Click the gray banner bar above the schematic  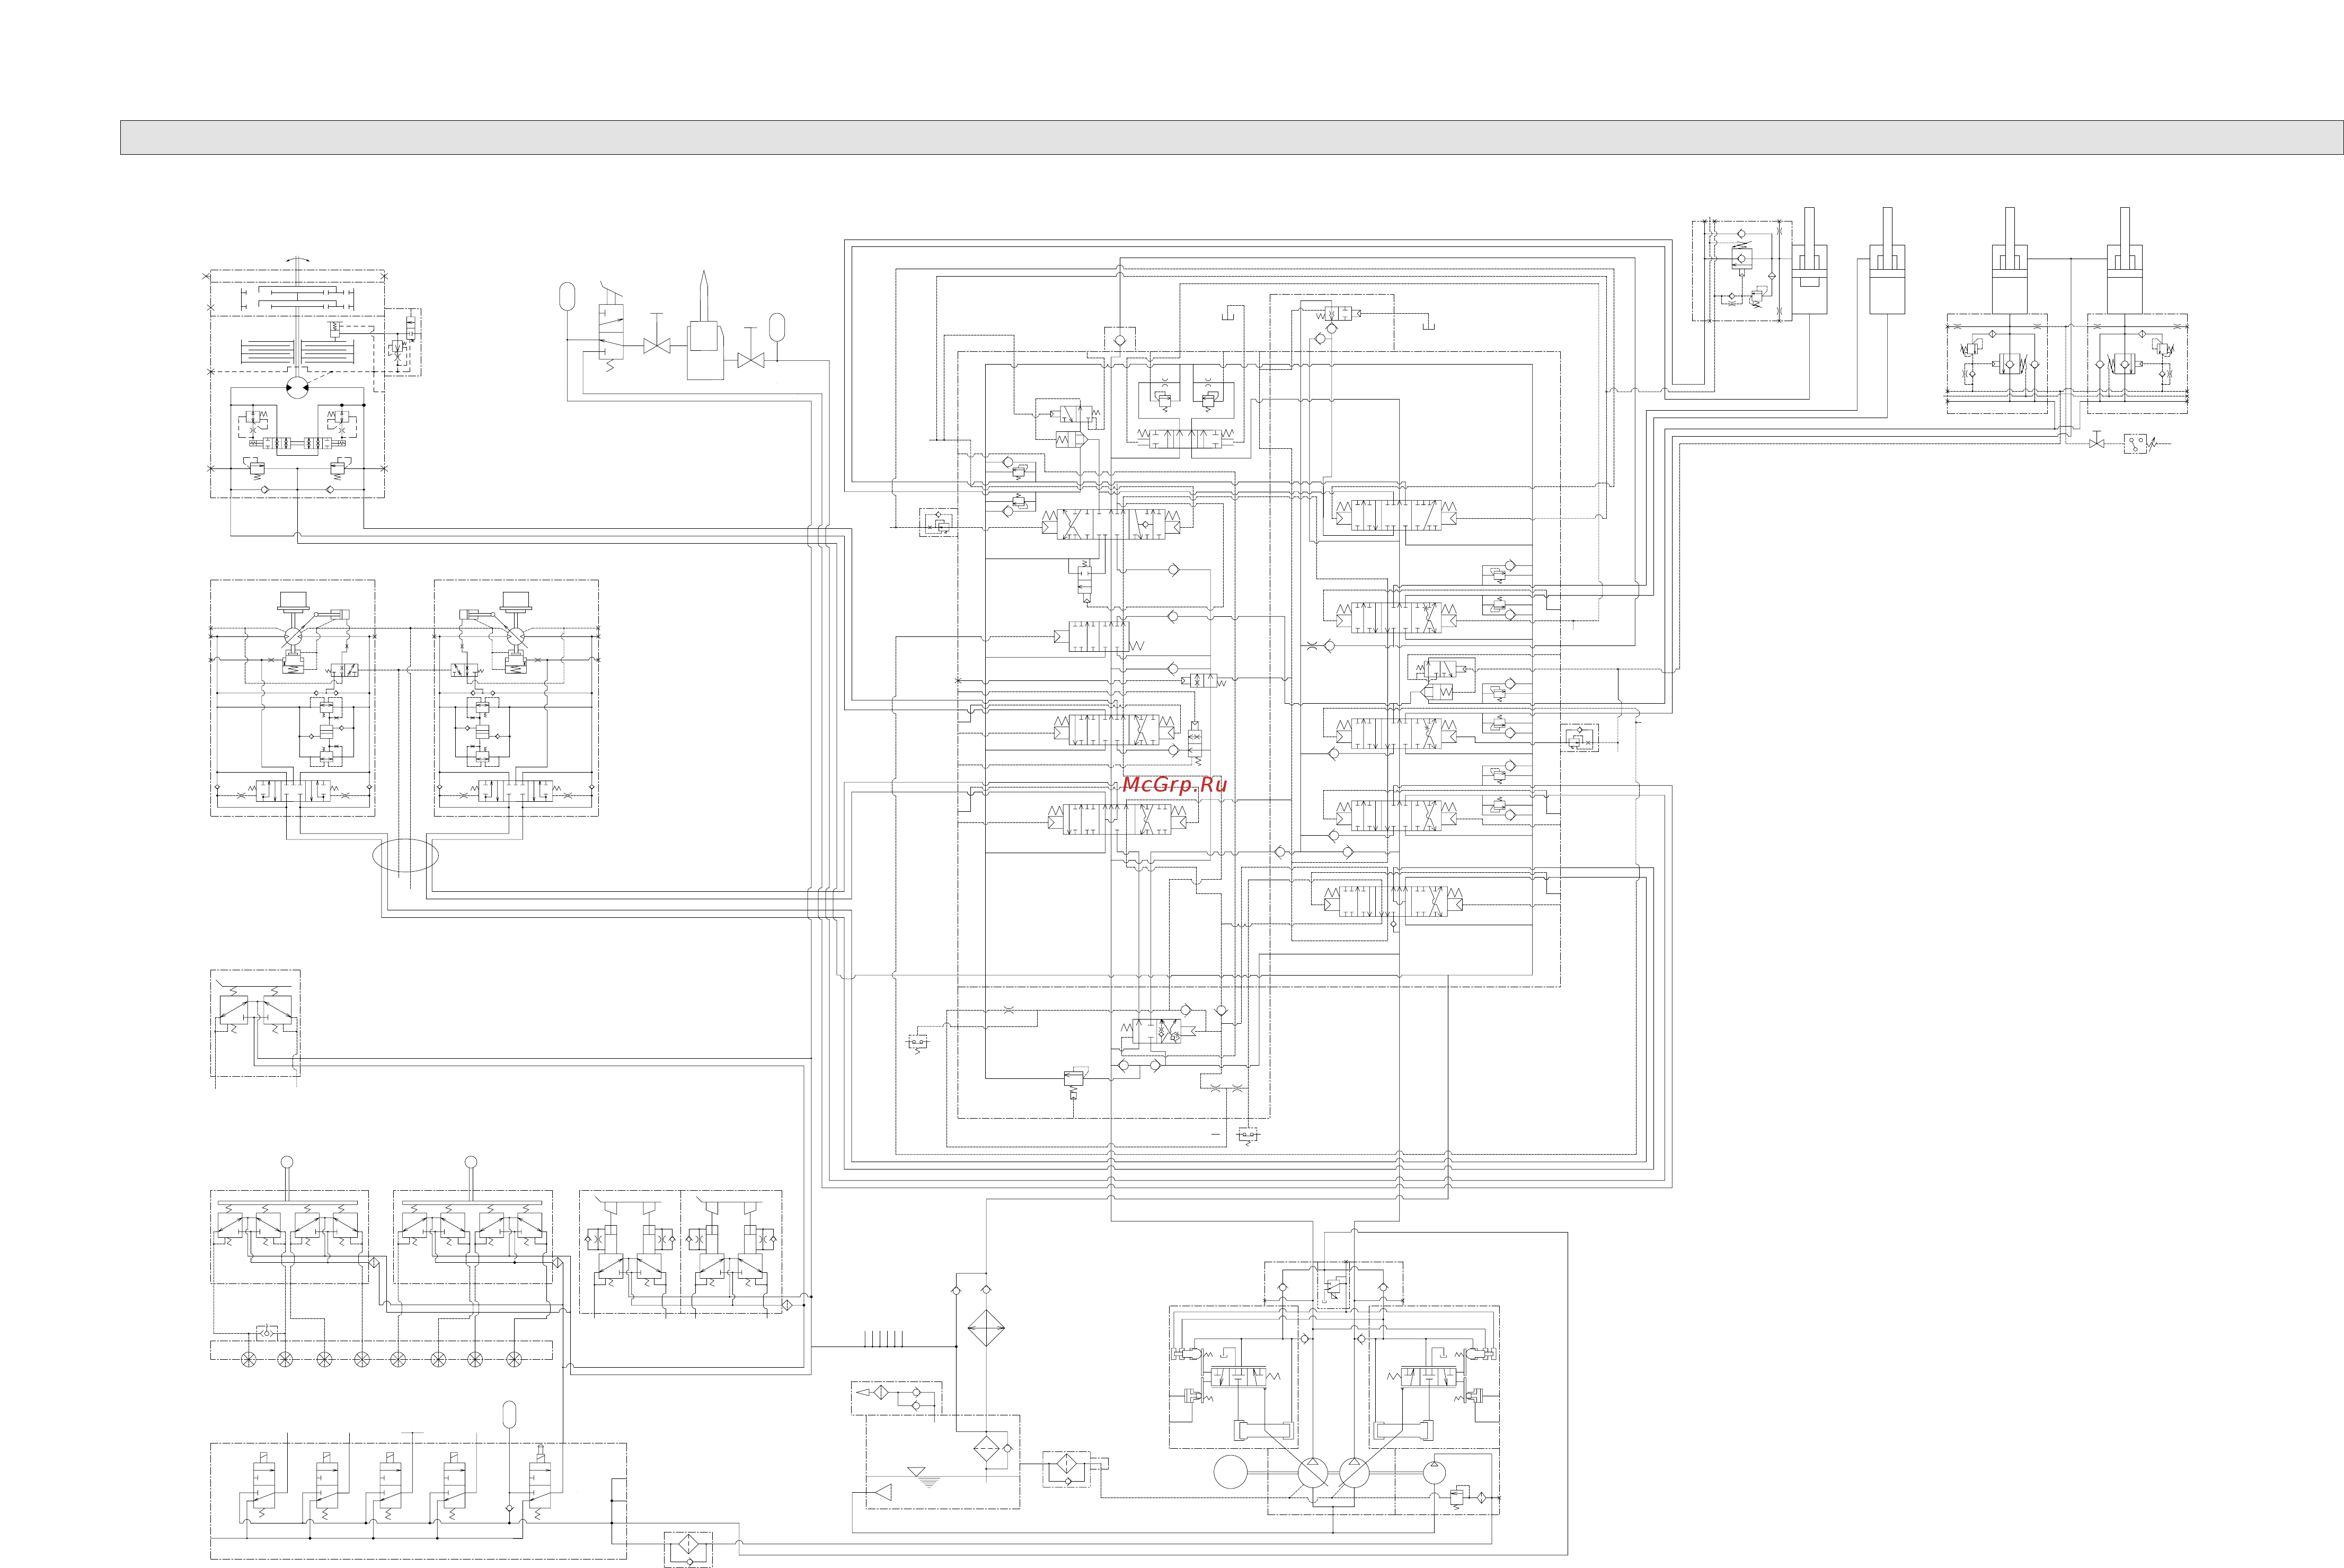coord(1231,138)
